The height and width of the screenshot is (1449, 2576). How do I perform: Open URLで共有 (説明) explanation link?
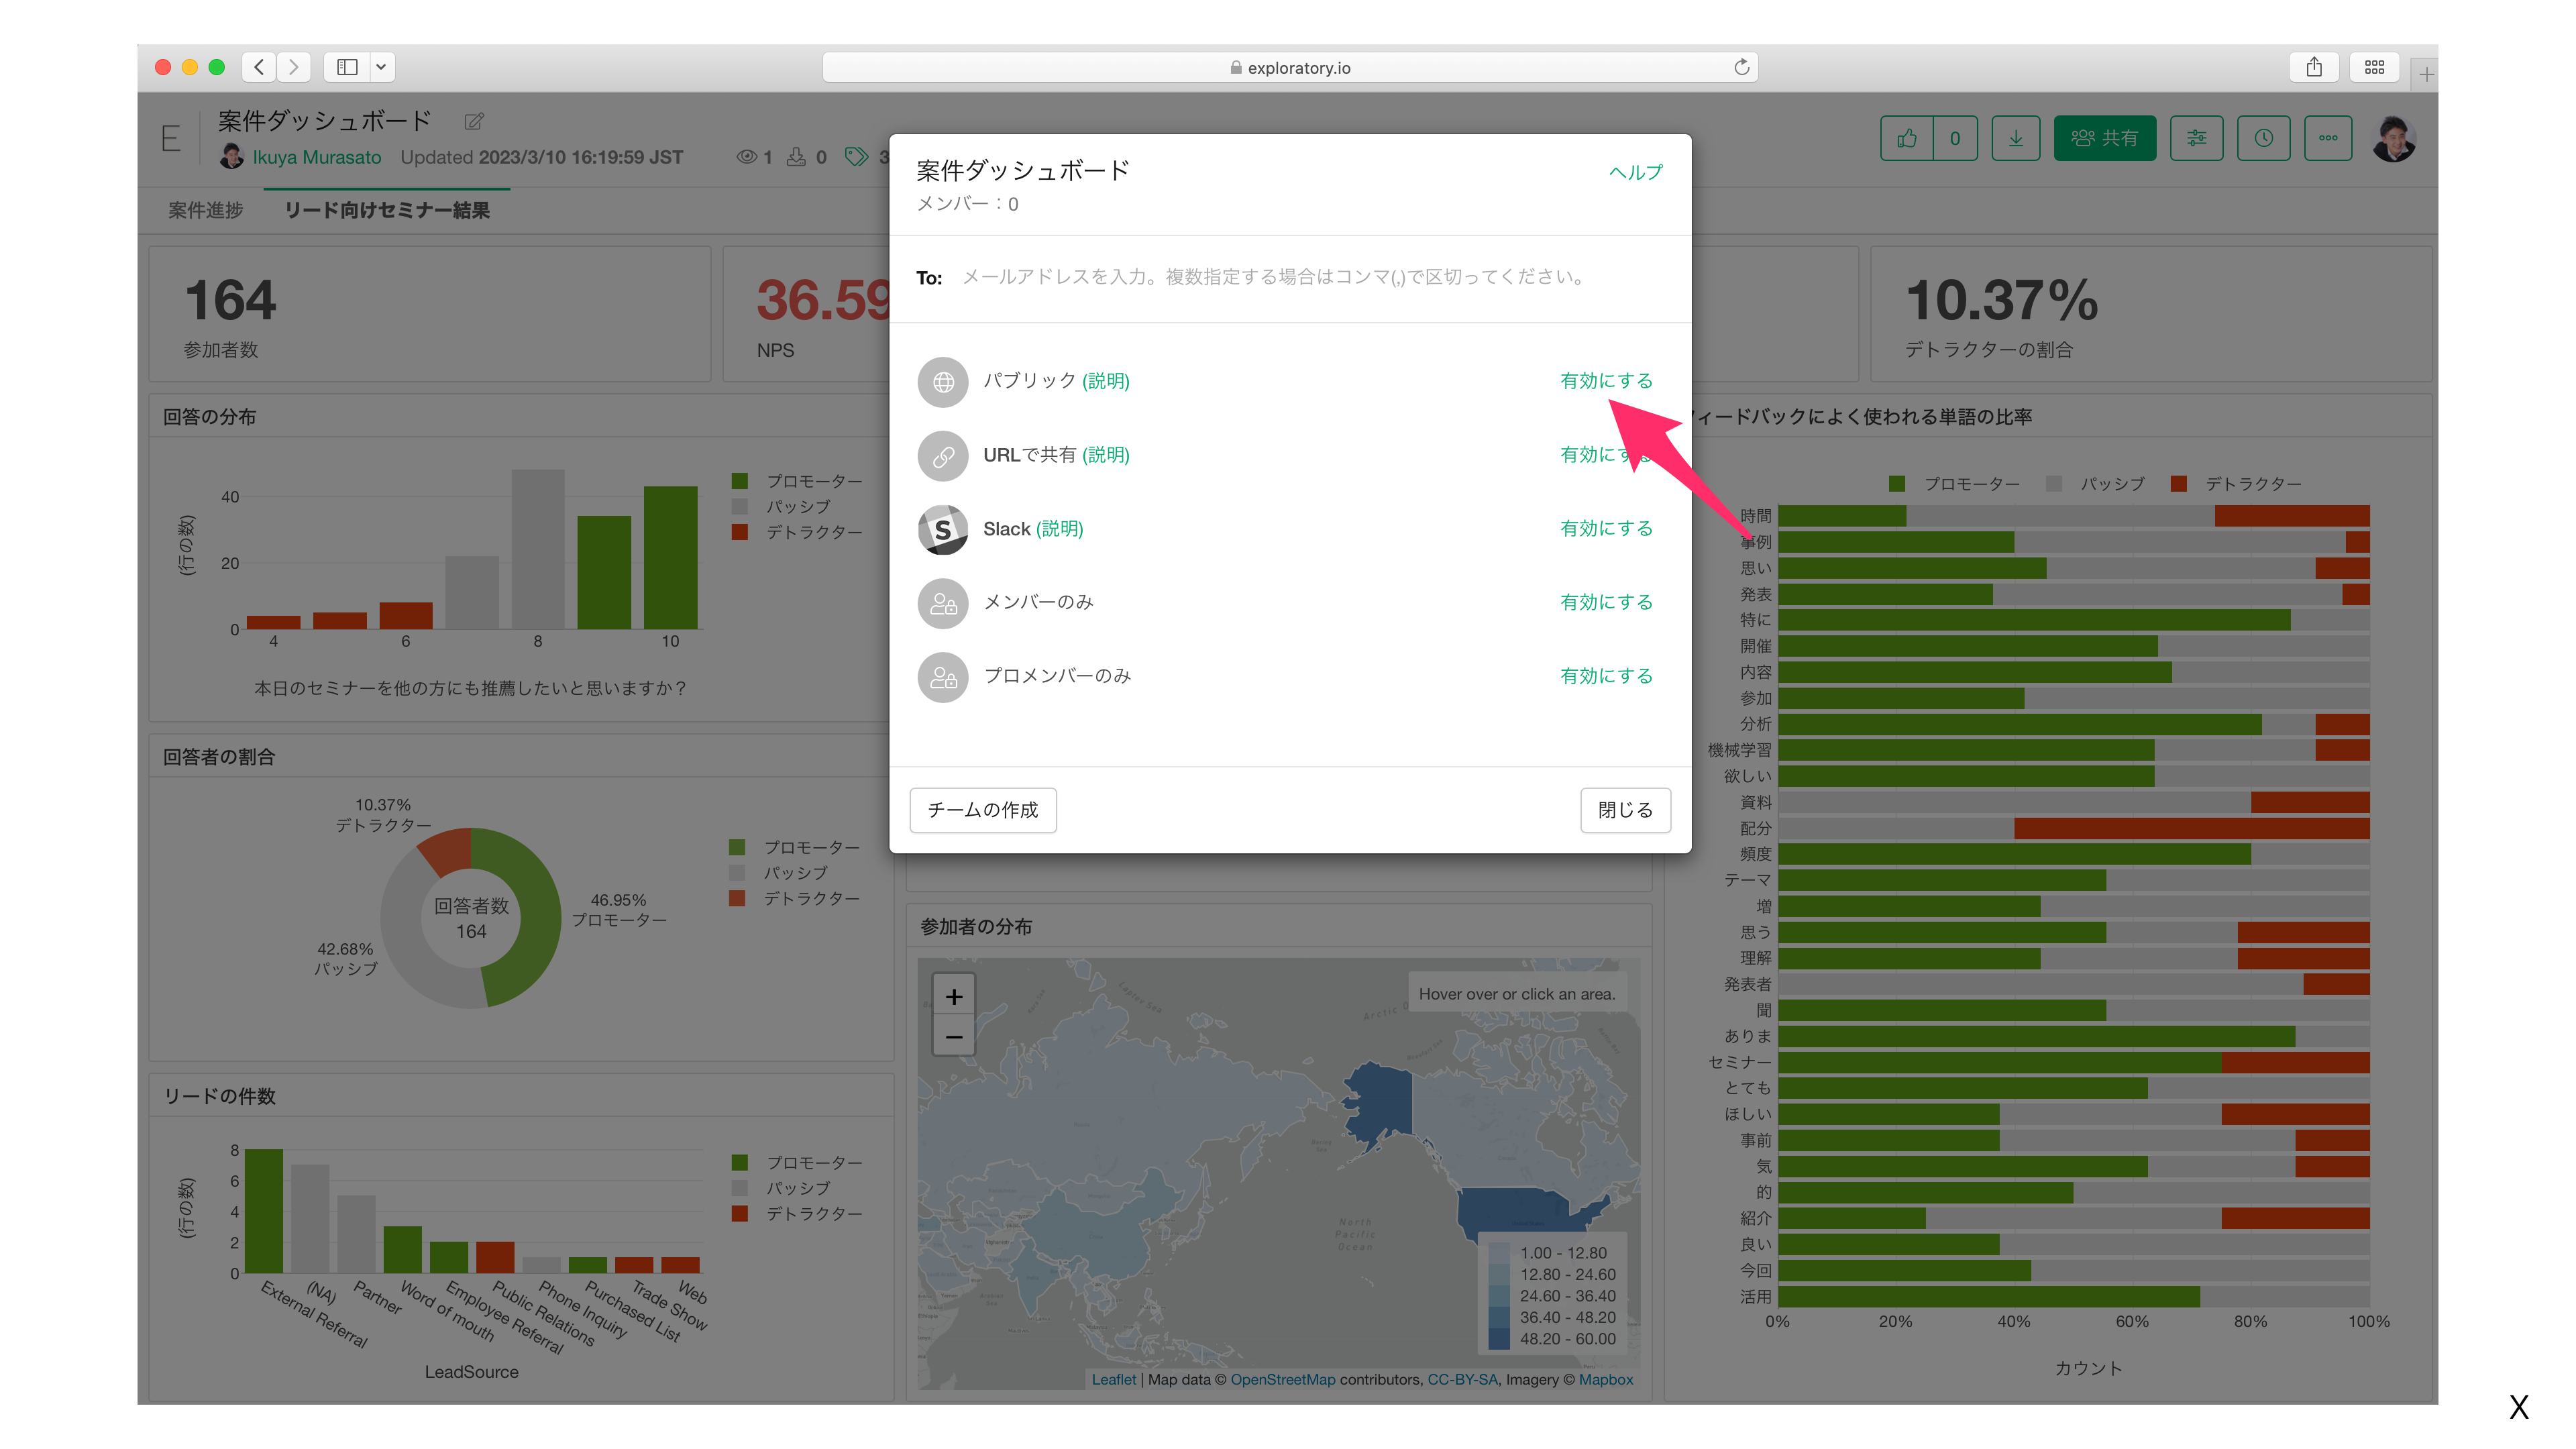click(x=1106, y=455)
